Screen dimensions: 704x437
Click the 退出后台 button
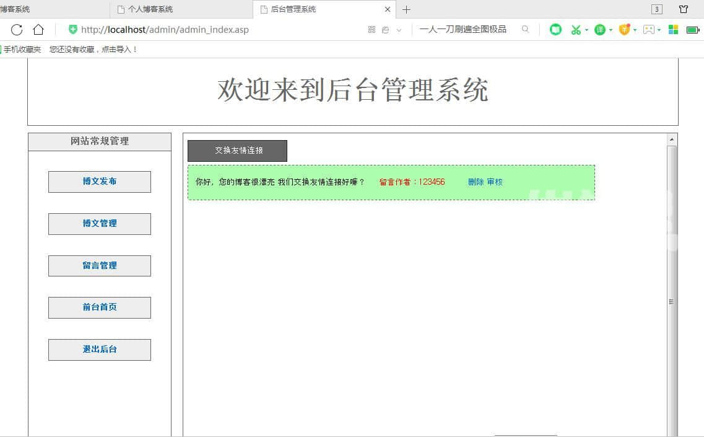click(x=100, y=350)
